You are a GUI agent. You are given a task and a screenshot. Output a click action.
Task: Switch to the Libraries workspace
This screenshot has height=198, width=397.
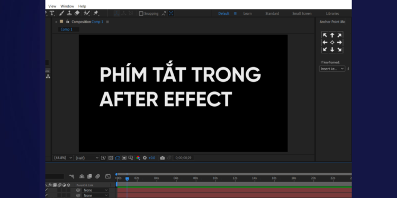(x=332, y=14)
